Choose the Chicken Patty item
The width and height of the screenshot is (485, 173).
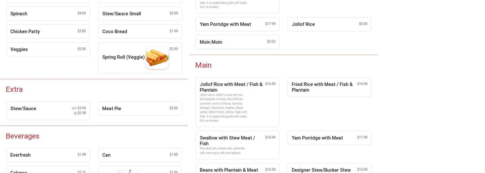pyautogui.click(x=48, y=31)
